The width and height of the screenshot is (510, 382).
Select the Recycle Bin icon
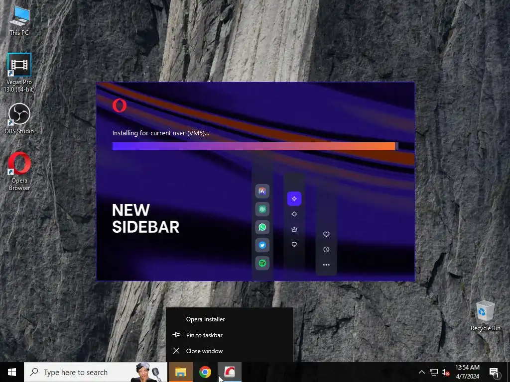pos(485,316)
